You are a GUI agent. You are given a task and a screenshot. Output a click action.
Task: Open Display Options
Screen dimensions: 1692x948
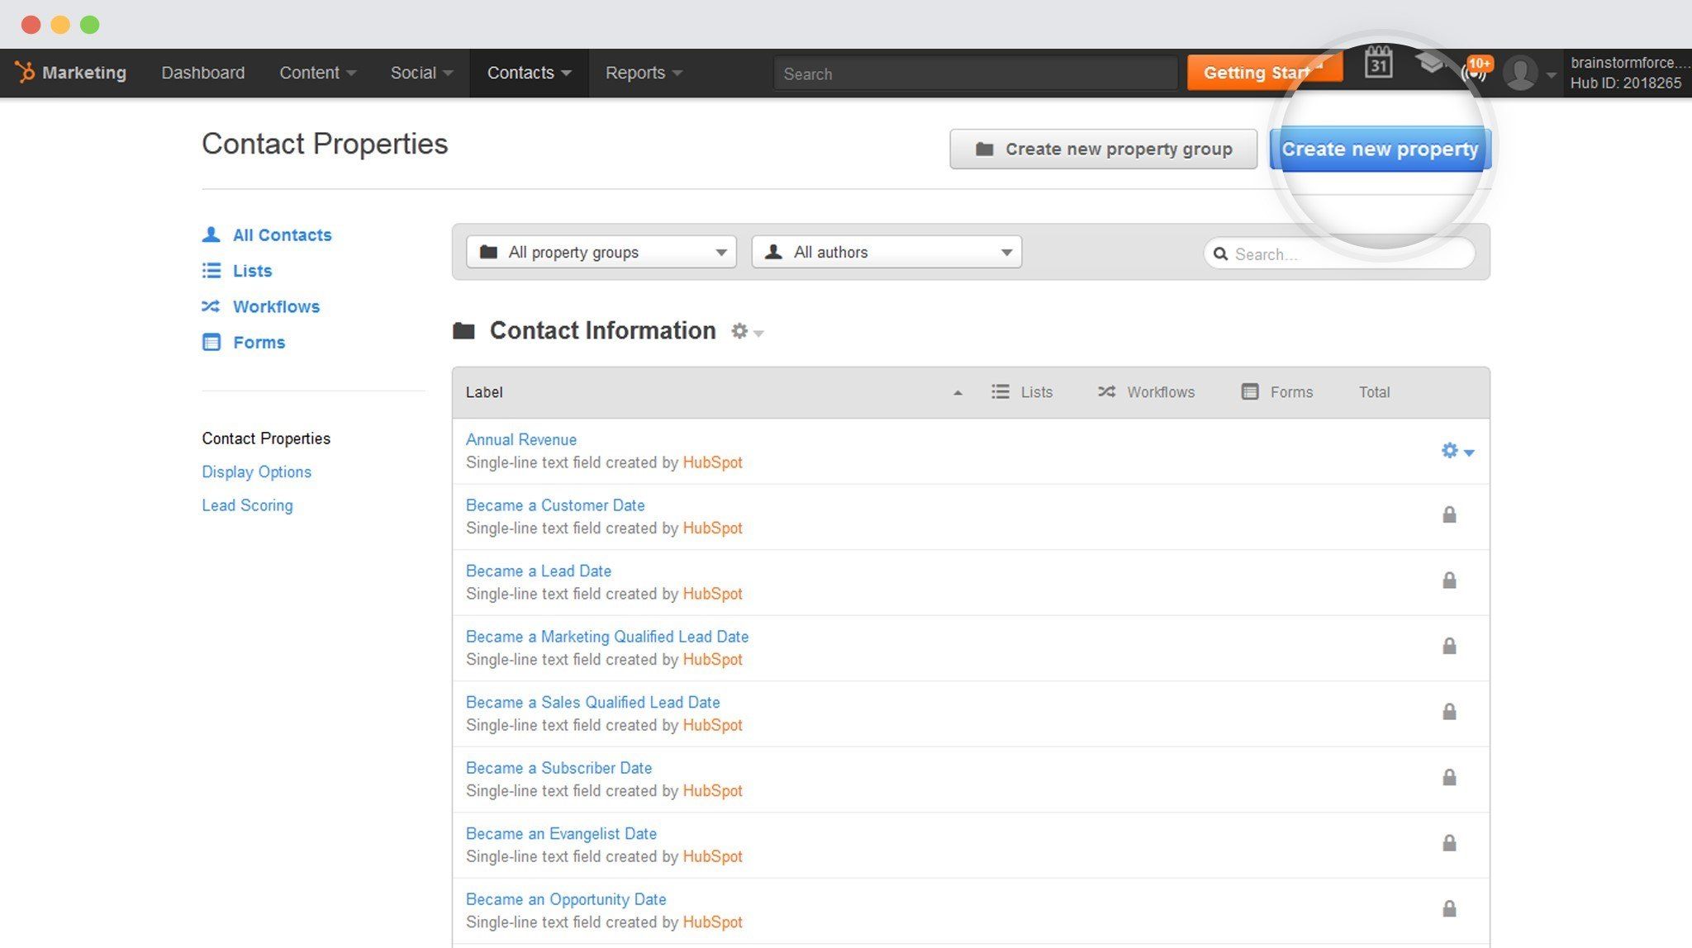(256, 472)
